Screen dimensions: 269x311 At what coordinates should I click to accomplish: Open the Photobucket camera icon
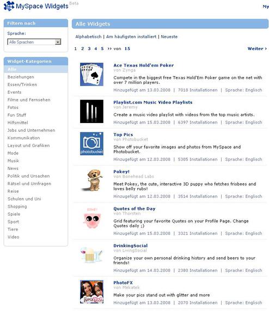(x=91, y=144)
